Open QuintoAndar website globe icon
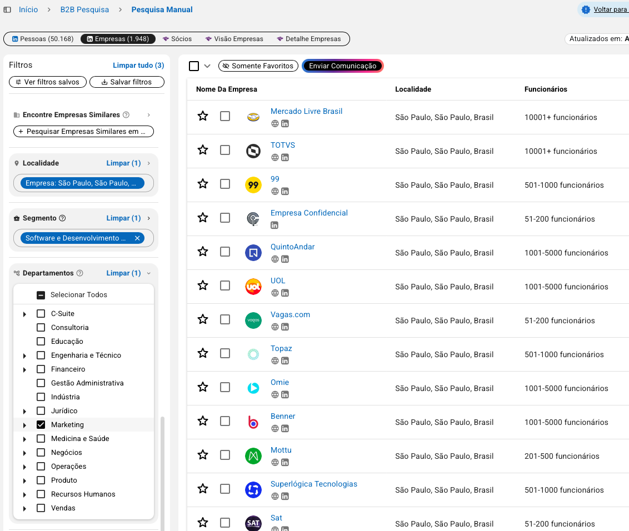Screen dimensions: 629x531 coord(274,259)
